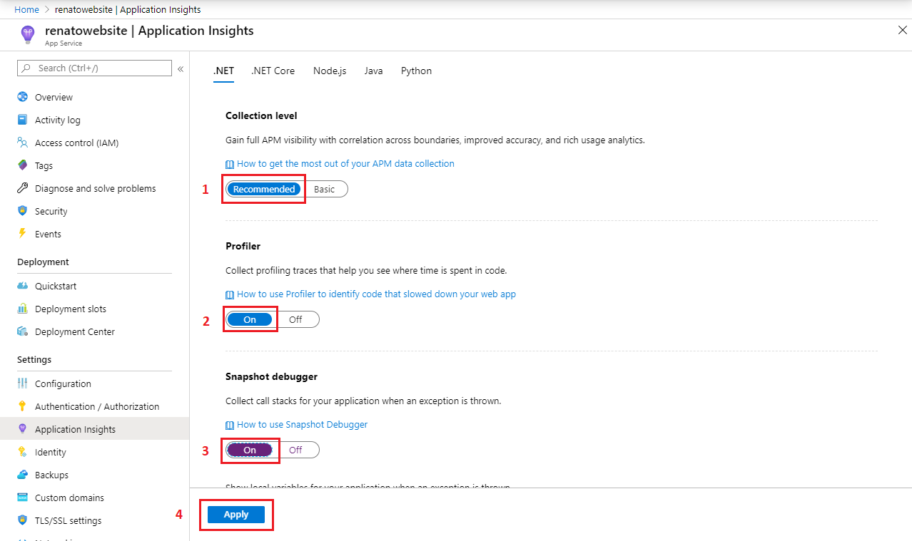Click the Apply button
This screenshot has width=912, height=541.
pyautogui.click(x=236, y=515)
